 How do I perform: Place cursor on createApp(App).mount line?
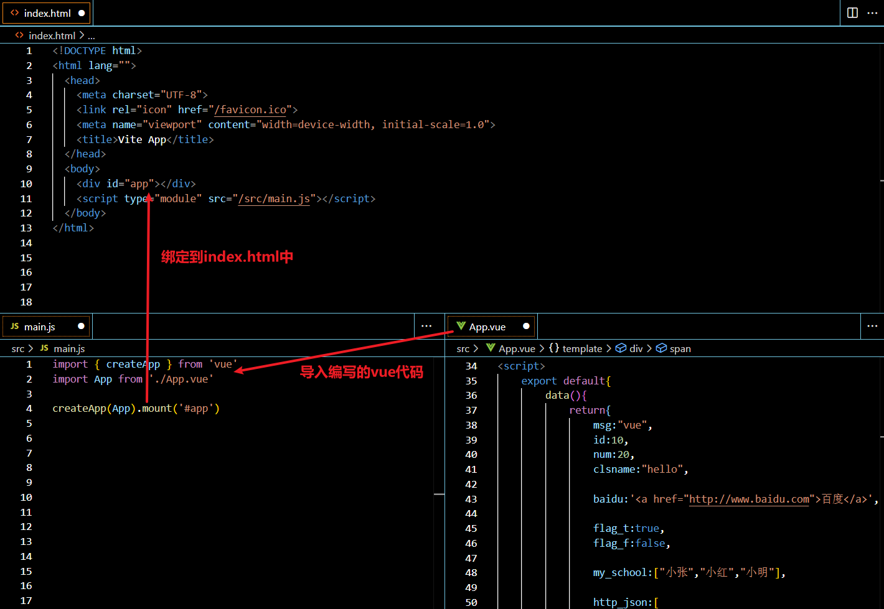point(136,409)
